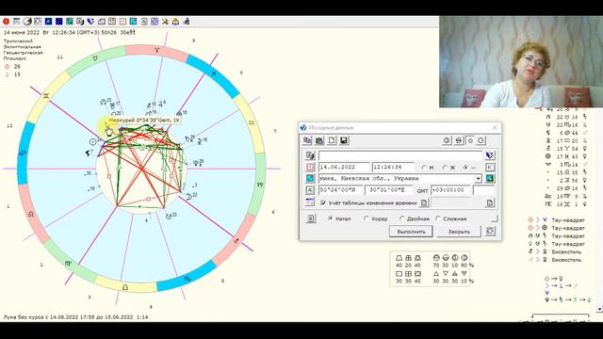The height and width of the screenshot is (339, 603).
Task: Click the pink-bordered chart icon in main toolbar
Action: coord(122,22)
